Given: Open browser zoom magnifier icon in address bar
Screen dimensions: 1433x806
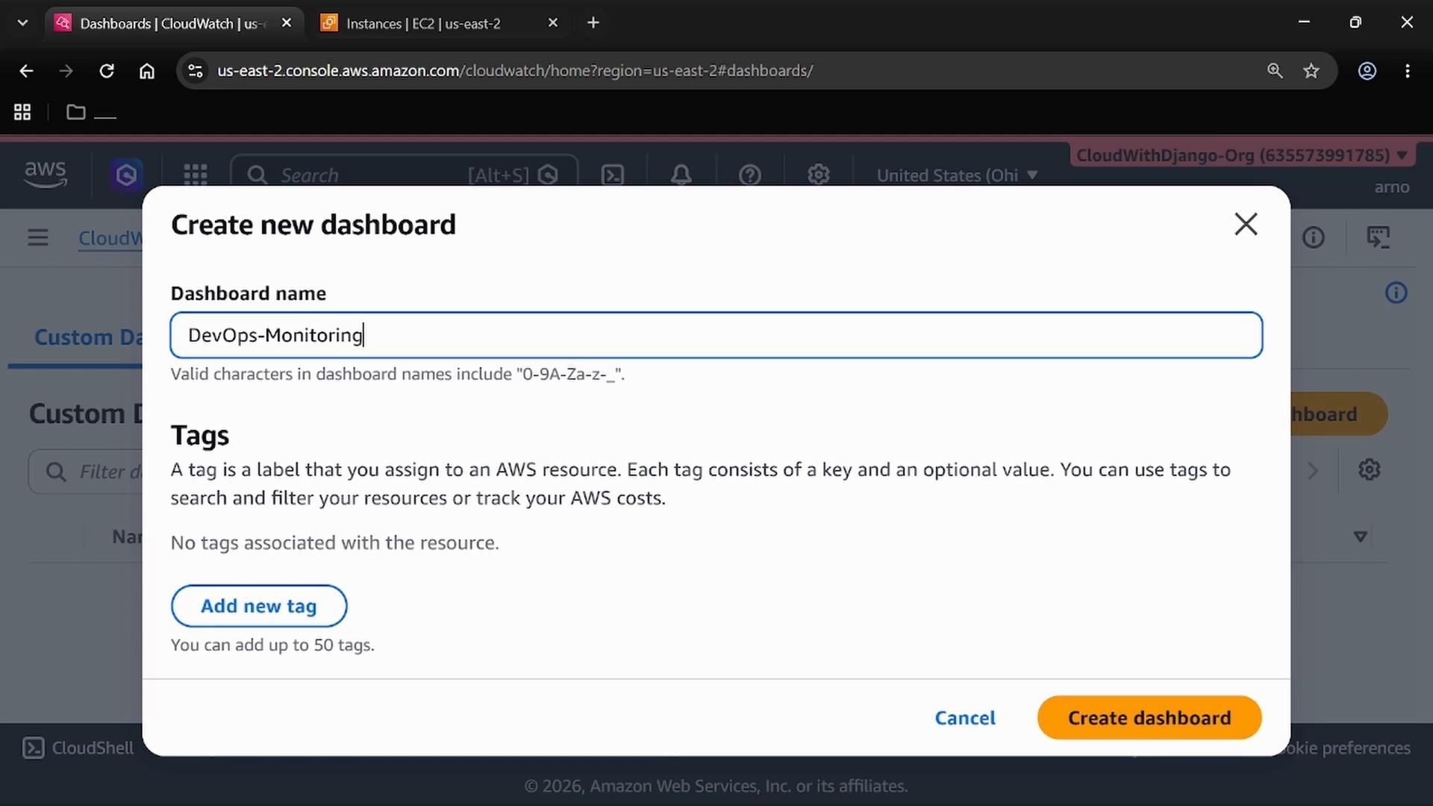Looking at the screenshot, I should pos(1275,71).
